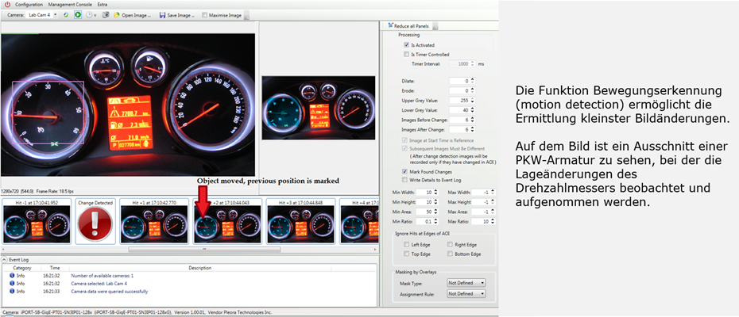Click the camera snapshot icon
This screenshot has width=739, height=317.
click(105, 15)
